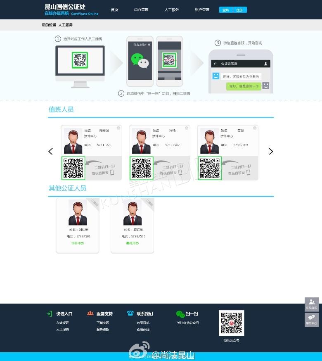Image resolution: width=322 pixels, height=361 pixels.
Task: Click the orange 服务支持 people icon in footer
Action: tap(90, 313)
